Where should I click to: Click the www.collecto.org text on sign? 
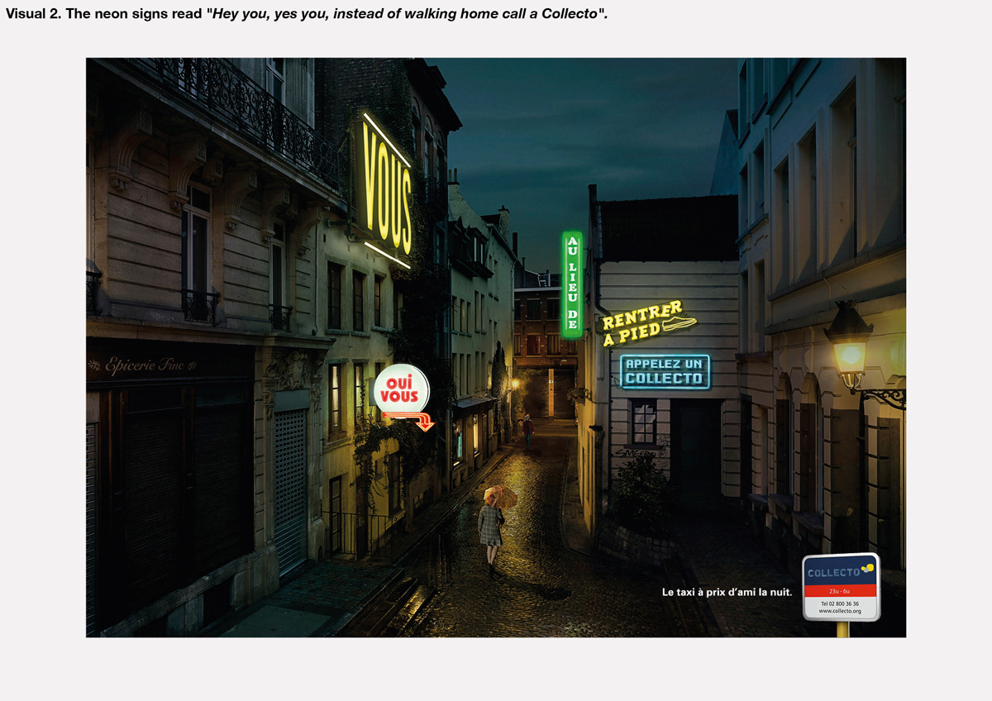point(839,611)
